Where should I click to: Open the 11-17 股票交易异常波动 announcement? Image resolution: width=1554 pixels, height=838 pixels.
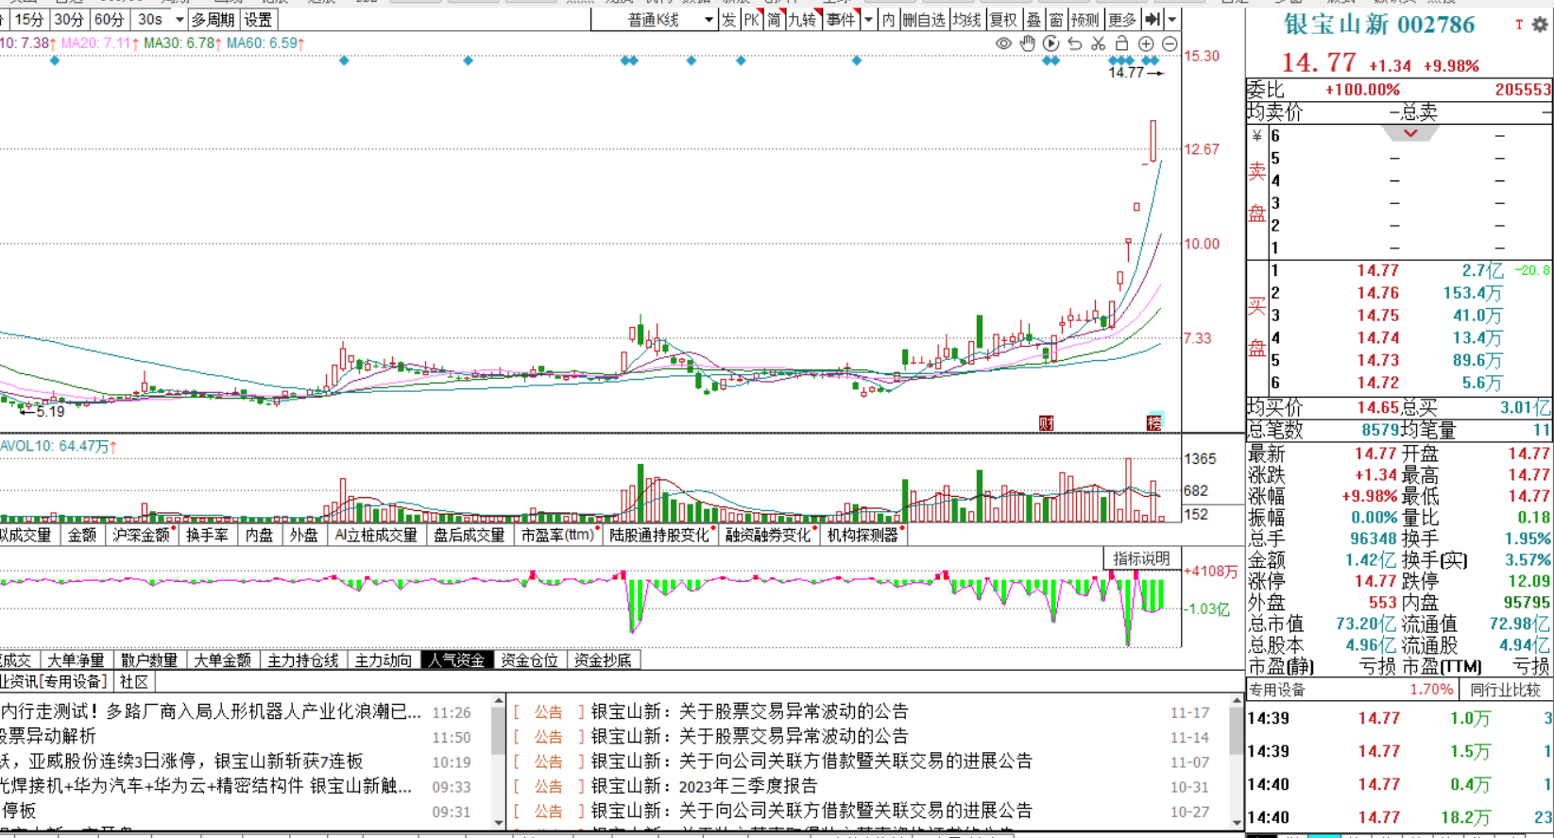(x=749, y=711)
